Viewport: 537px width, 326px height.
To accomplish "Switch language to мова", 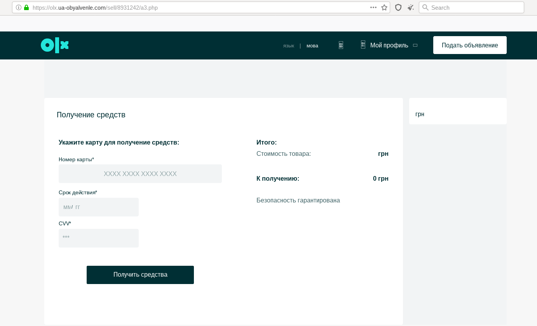I will (312, 46).
